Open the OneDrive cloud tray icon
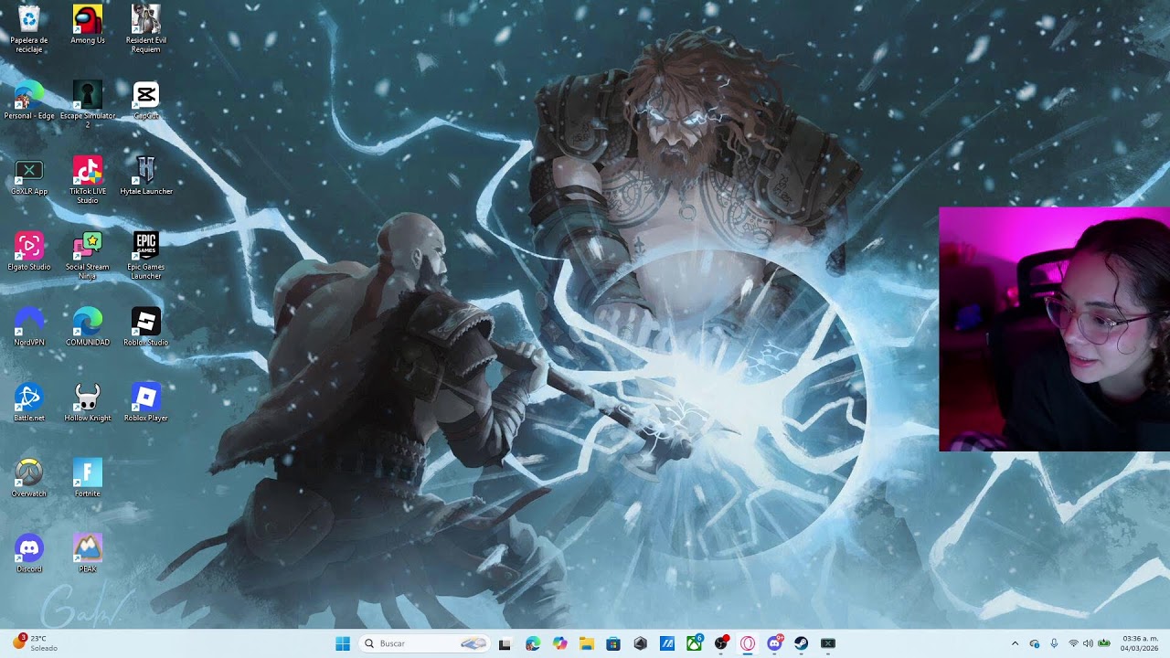The image size is (1170, 658). [1035, 643]
